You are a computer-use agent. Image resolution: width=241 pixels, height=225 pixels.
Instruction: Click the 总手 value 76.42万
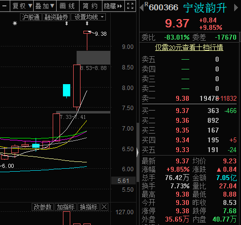click(x=177, y=178)
